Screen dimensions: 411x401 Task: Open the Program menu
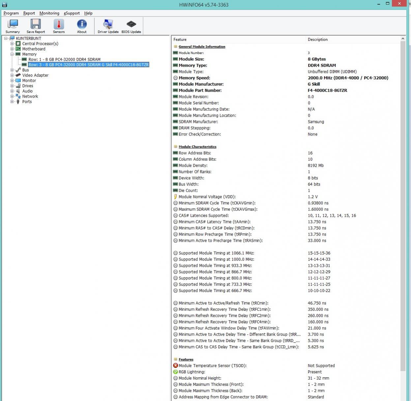tap(11, 13)
